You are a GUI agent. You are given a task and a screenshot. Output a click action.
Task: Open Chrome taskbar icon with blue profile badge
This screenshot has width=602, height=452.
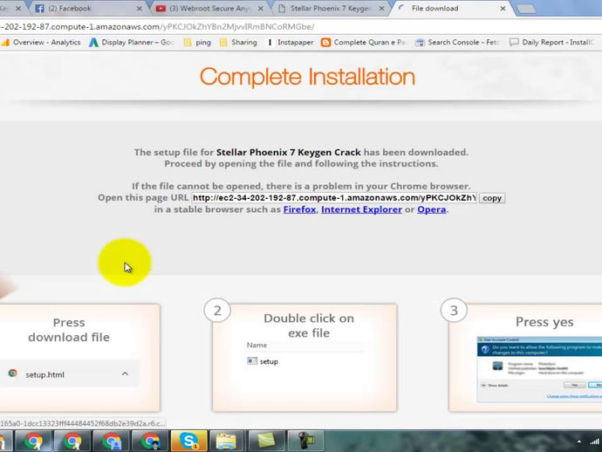(x=112, y=441)
